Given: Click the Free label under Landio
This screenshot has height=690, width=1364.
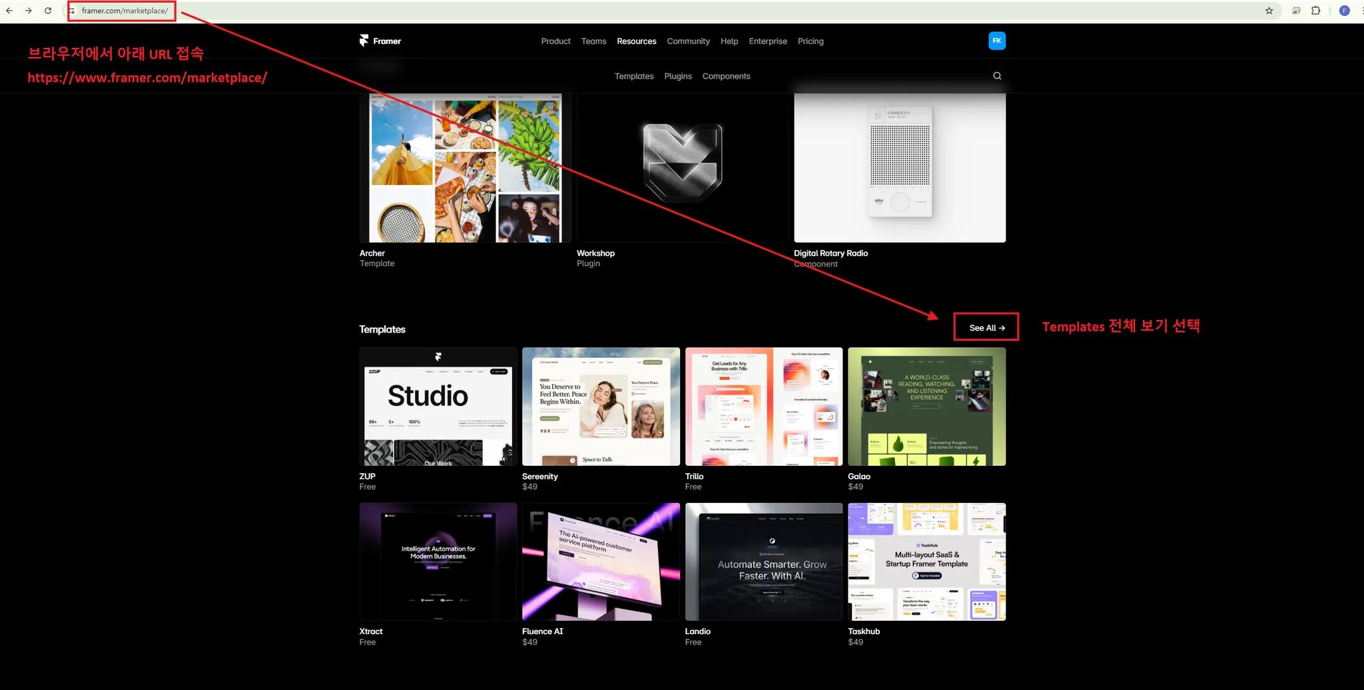Looking at the screenshot, I should pos(693,642).
